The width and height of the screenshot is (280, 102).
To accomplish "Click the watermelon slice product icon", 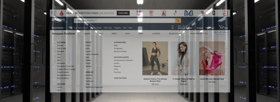I will click(62, 13).
